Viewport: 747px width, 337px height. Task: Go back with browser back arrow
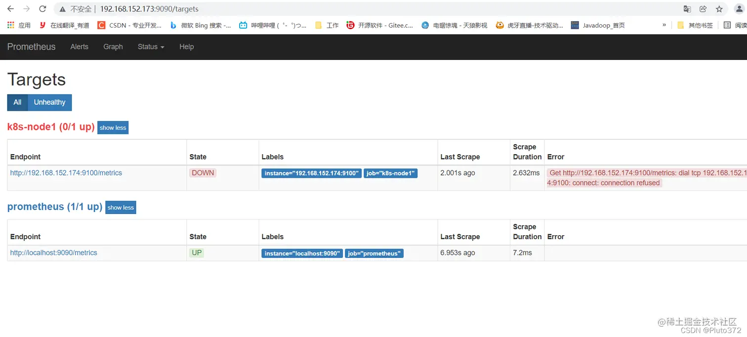pos(10,9)
